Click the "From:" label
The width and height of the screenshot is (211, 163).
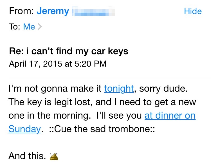[x=21, y=11]
